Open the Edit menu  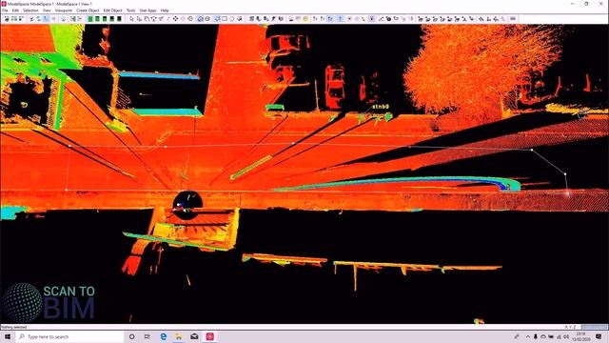(15, 10)
